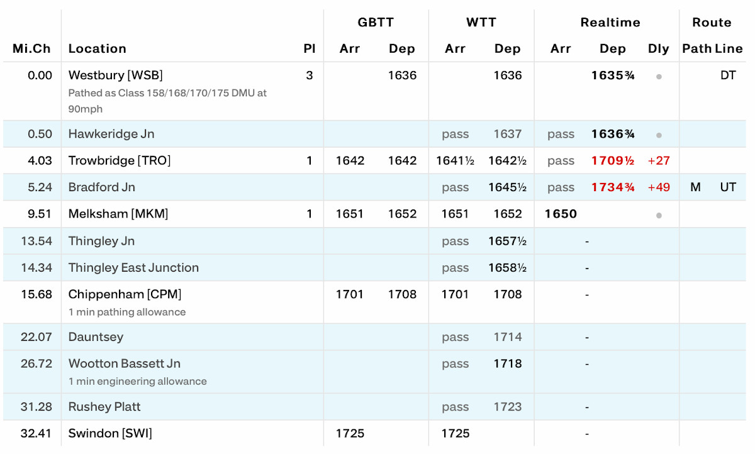Click the delay dot for Hawkeridge Jn
The width and height of the screenshot is (755, 454).
[659, 135]
